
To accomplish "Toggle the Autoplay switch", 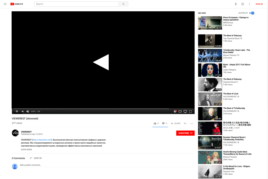I will pos(252,13).
